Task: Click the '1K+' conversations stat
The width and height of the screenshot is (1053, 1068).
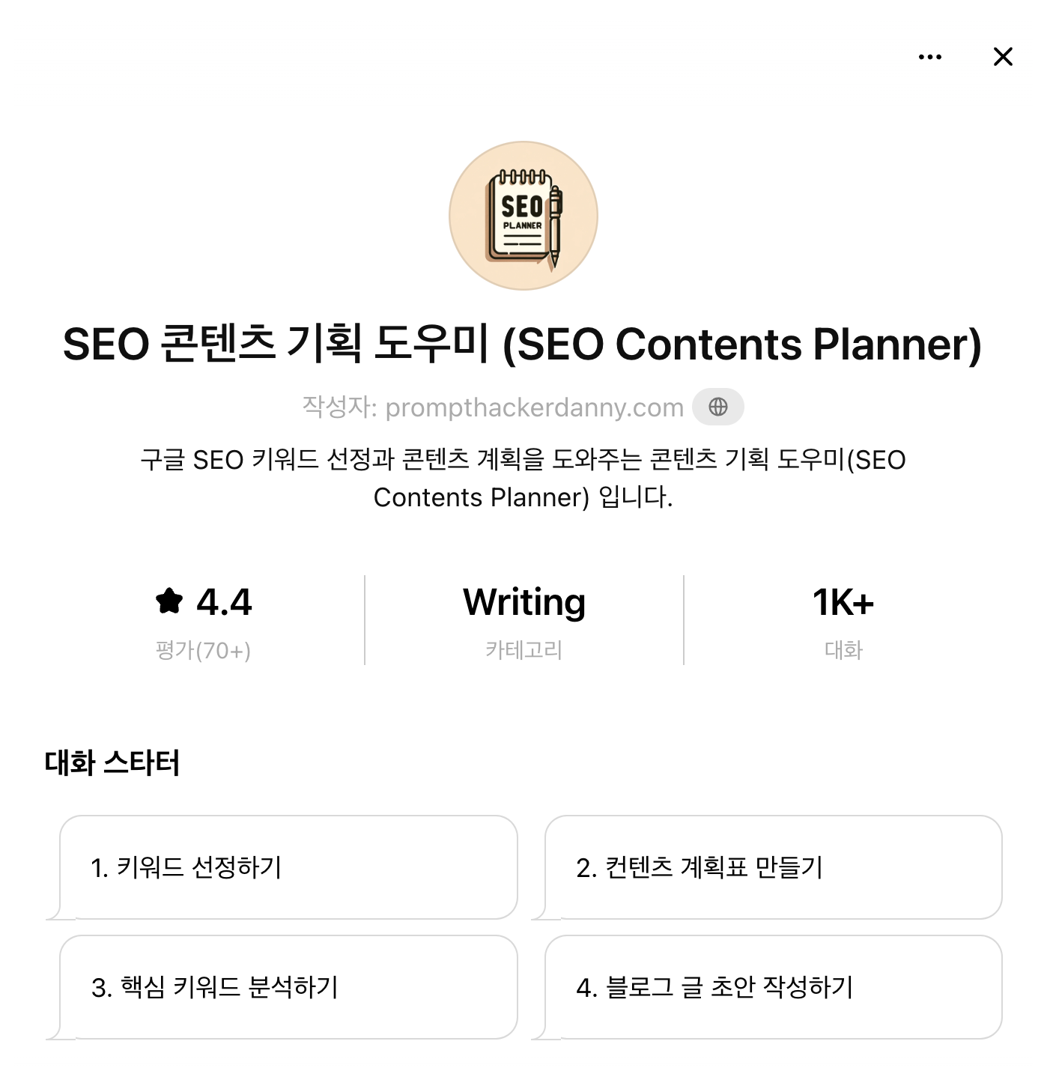Action: [x=843, y=601]
